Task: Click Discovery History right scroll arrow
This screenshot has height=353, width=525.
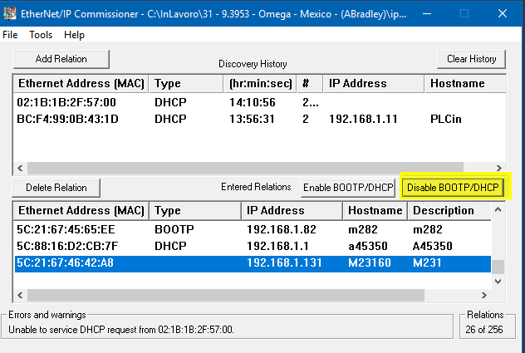Action: 499,168
